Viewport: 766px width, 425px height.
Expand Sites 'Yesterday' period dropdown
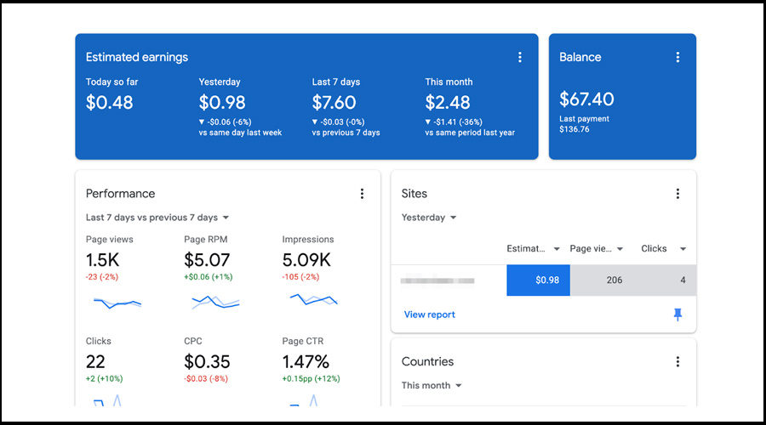click(429, 218)
